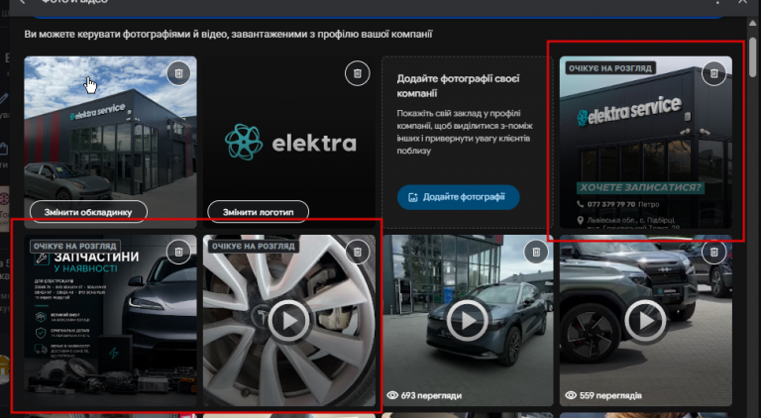761x418 pixels.
Task: Play the video with 559 переглядів
Action: tap(646, 321)
